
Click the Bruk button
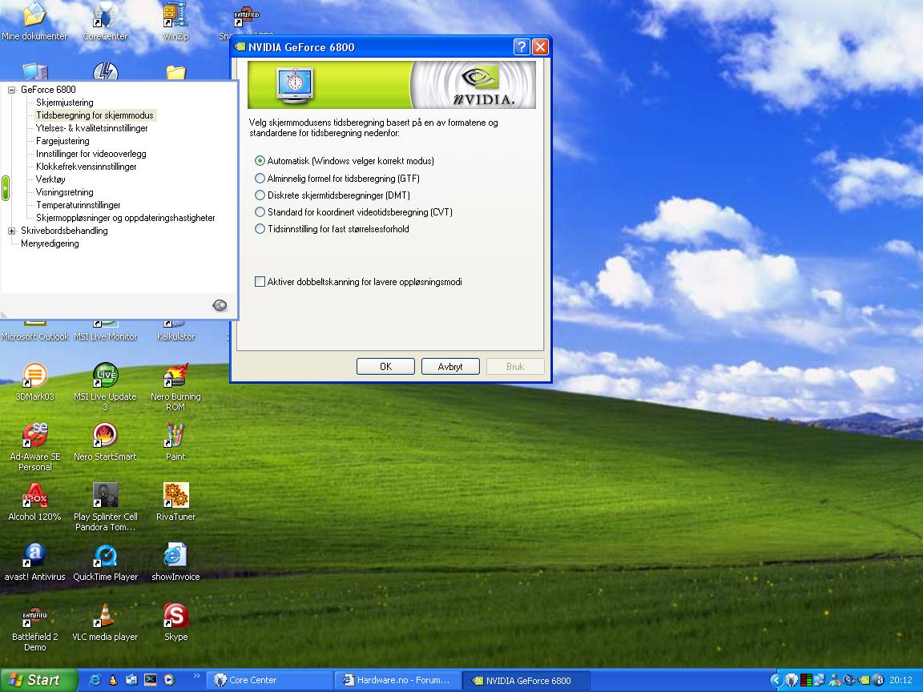(x=515, y=367)
